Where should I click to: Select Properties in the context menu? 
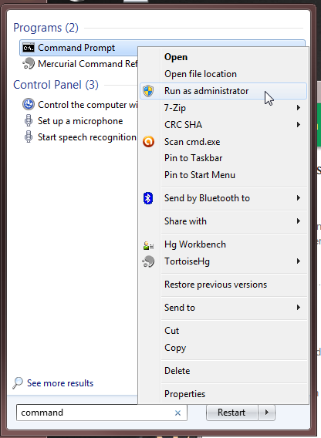pos(185,394)
